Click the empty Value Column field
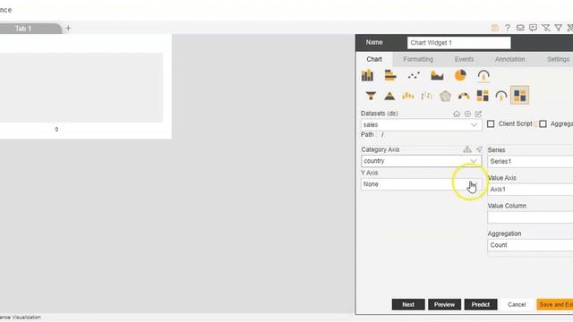573x322 pixels. 530,217
